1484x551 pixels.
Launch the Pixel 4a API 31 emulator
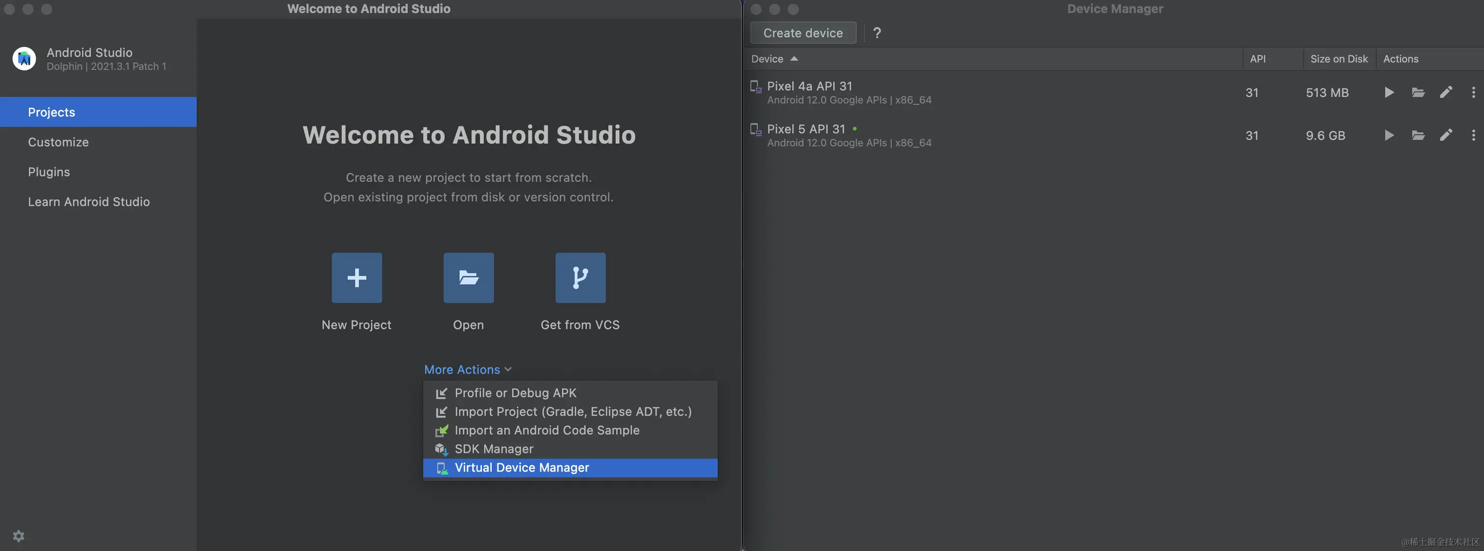(1389, 92)
